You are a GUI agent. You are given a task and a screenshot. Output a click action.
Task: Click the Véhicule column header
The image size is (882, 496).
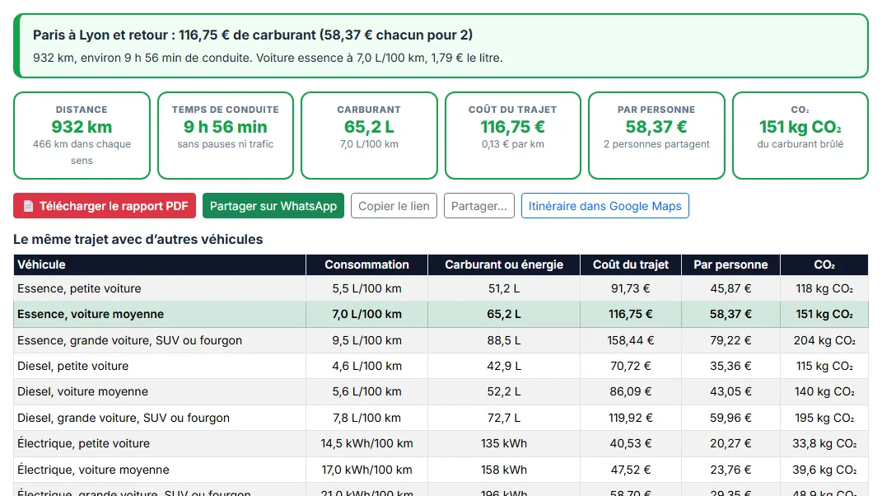[160, 264]
